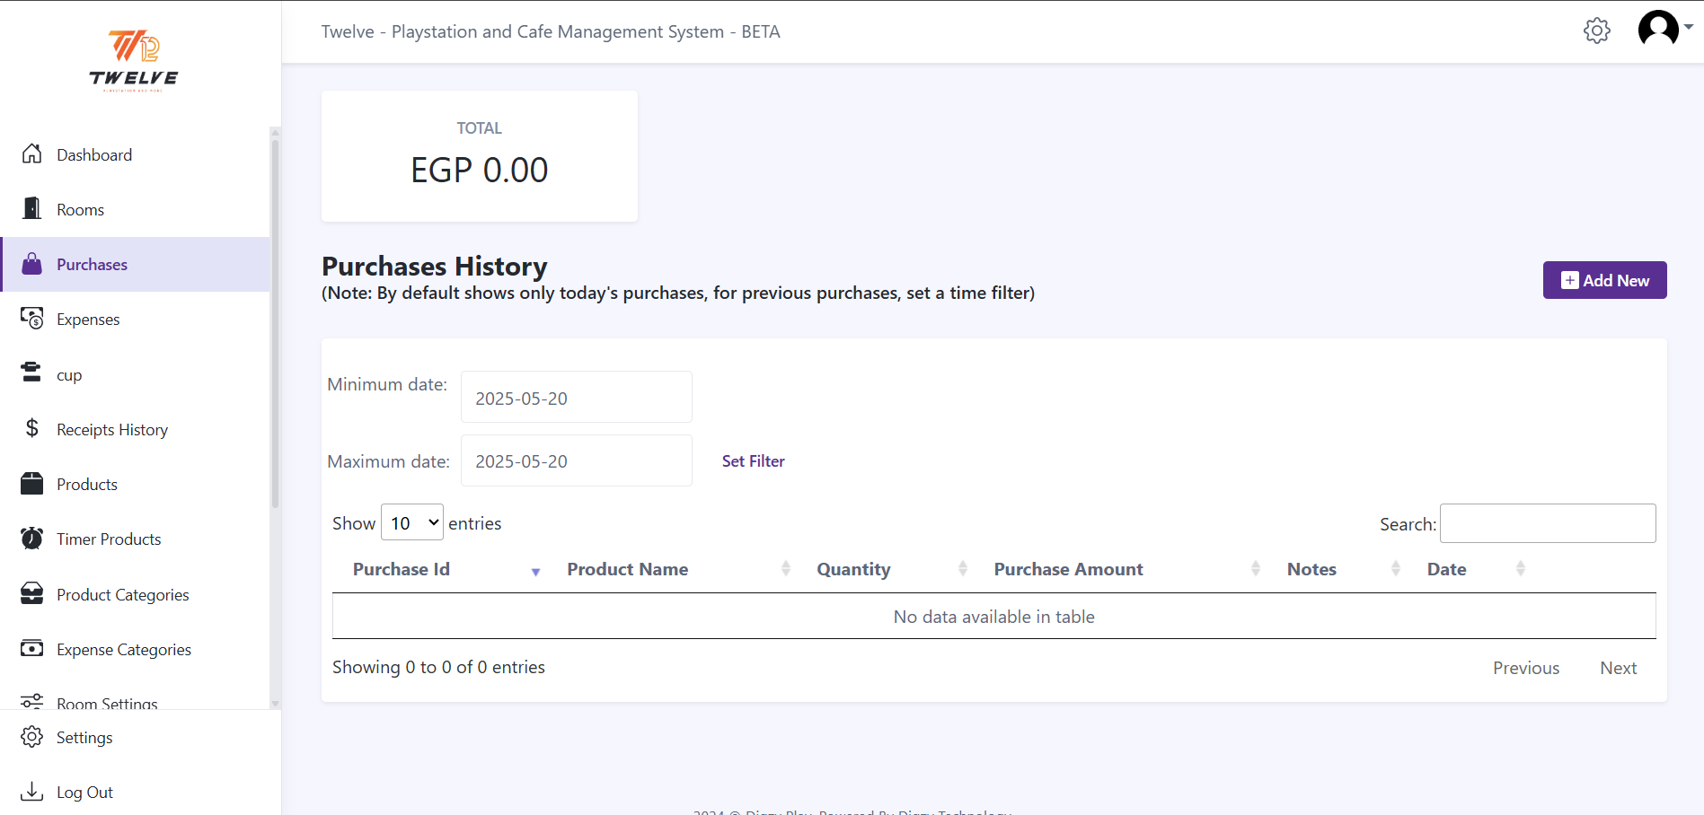Open Expense Categories menu item
This screenshot has height=815, width=1704.
pyautogui.click(x=124, y=649)
